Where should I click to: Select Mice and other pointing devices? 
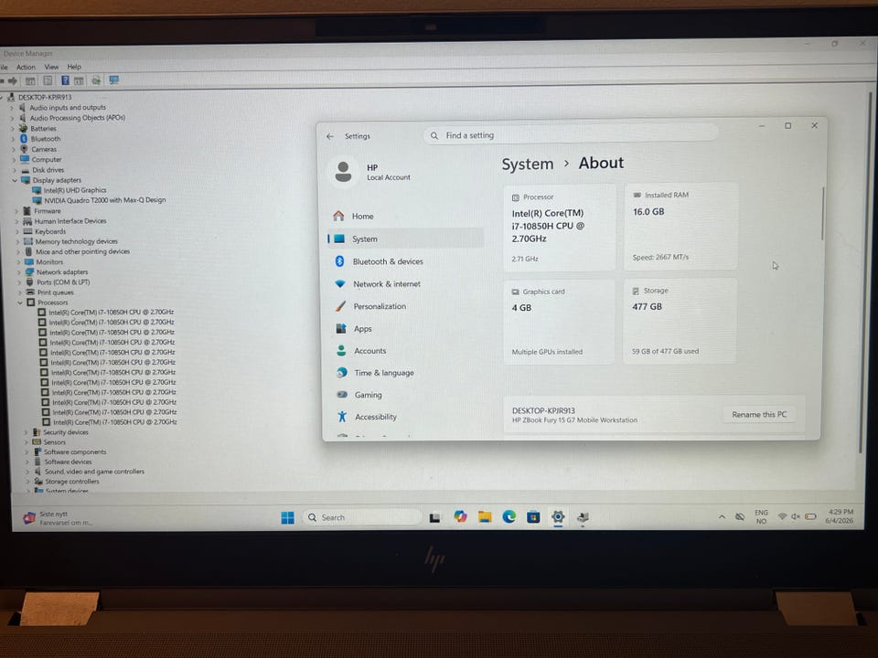(82, 252)
